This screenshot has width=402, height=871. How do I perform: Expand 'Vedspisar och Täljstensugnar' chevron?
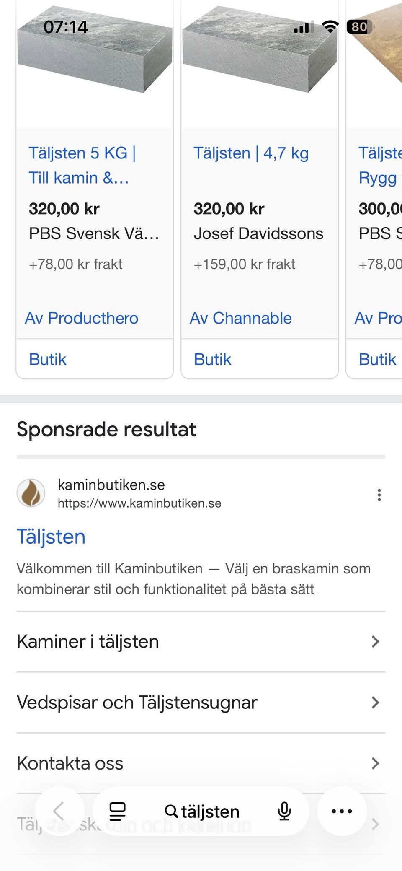pyautogui.click(x=375, y=703)
